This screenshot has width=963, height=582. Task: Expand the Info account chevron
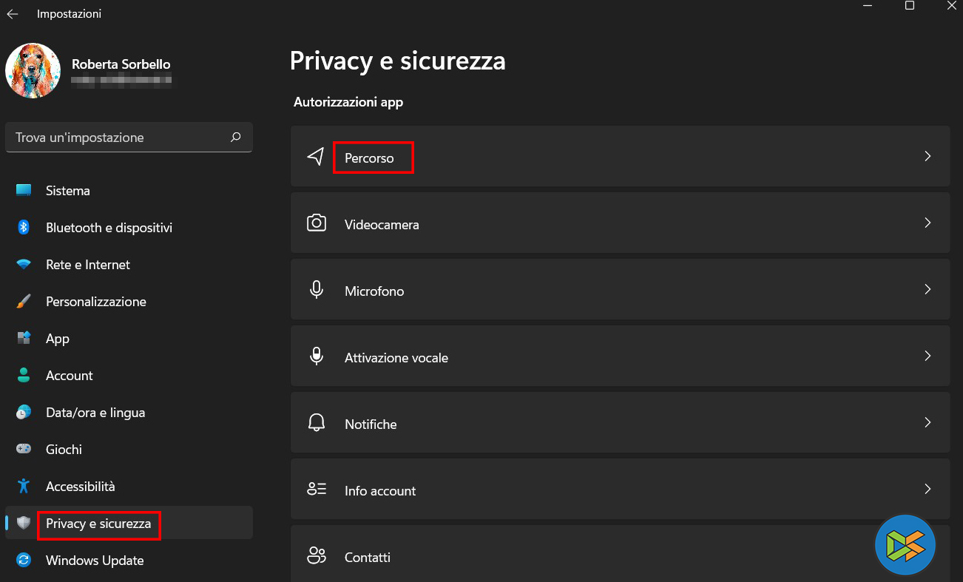coord(927,490)
